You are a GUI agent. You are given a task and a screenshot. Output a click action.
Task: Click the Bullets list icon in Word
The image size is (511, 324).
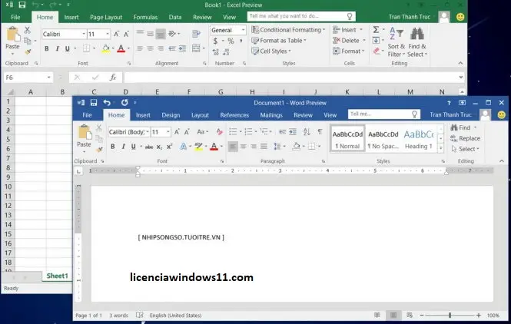(x=233, y=132)
